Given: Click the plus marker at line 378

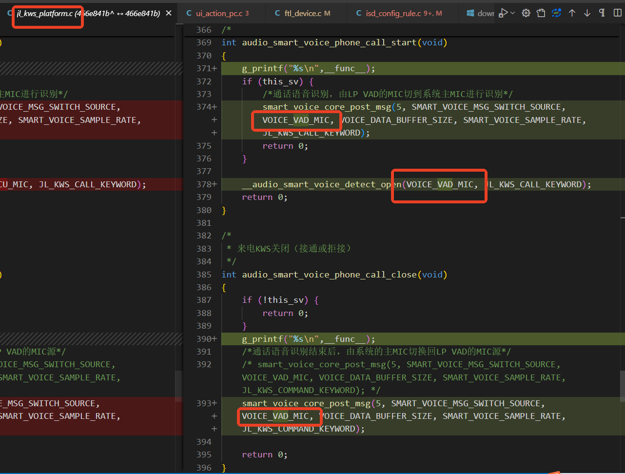Looking at the screenshot, I should tap(214, 184).
